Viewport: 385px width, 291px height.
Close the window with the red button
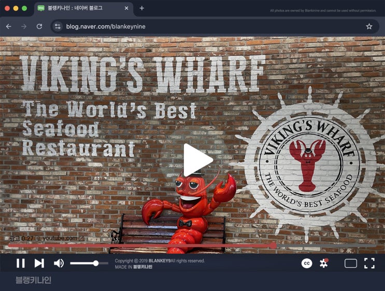click(7, 8)
